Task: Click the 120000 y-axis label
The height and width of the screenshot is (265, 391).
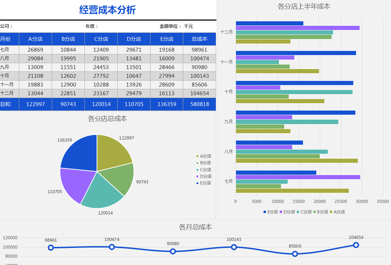Action: pyautogui.click(x=10, y=238)
